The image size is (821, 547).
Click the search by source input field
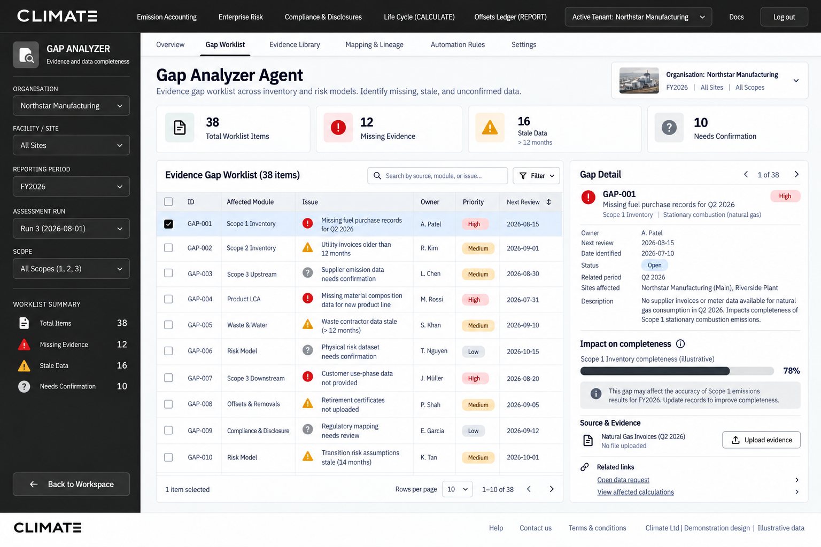point(437,176)
